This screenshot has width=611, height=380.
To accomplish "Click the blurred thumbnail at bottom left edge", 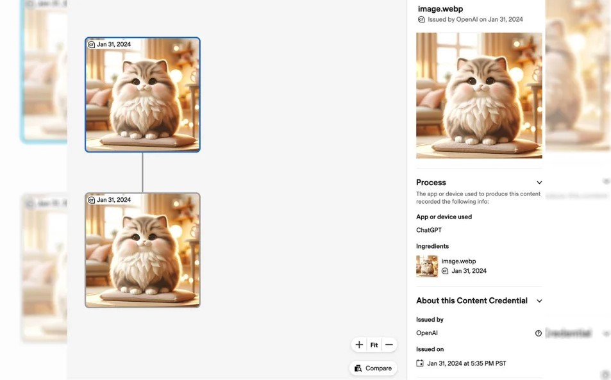I will tap(44, 268).
